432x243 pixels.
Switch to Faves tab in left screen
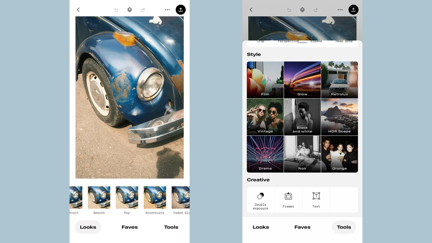[130, 227]
